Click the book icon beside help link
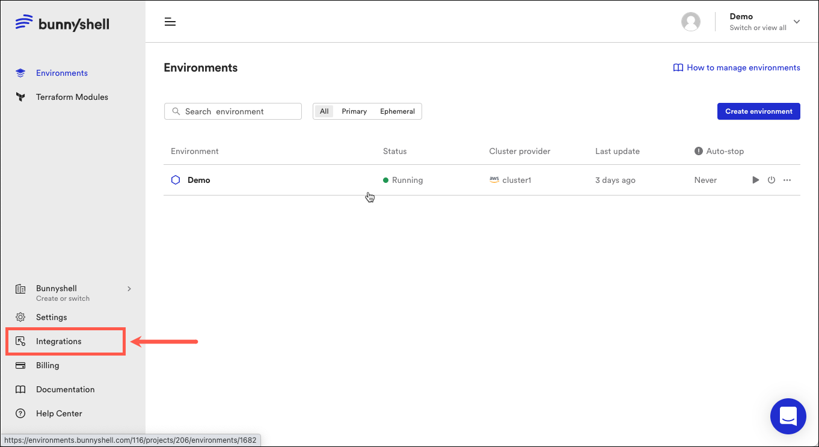Screen dimensions: 819x447 pyautogui.click(x=678, y=67)
